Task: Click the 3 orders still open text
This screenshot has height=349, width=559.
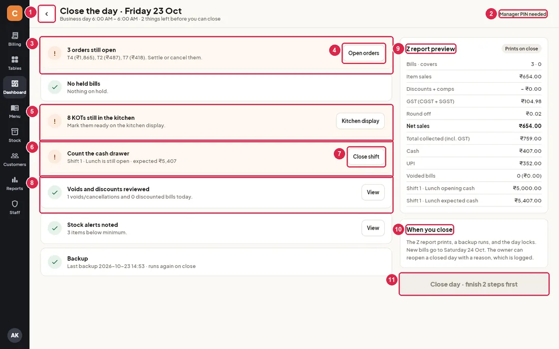Action: pyautogui.click(x=91, y=50)
